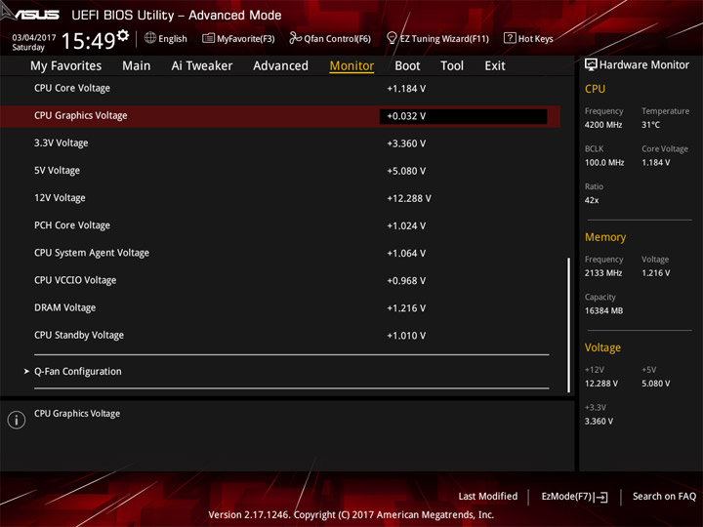The width and height of the screenshot is (703, 527).
Task: Select CPU System Agent Voltage row
Action: point(280,253)
